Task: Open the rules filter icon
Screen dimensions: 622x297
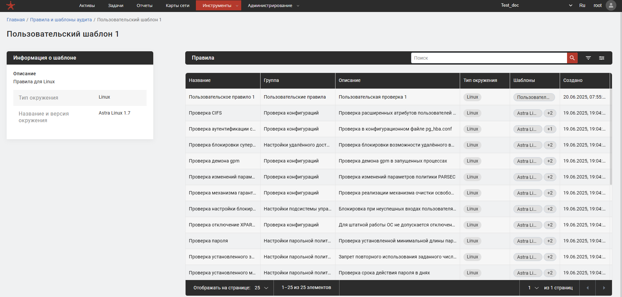Action: tap(588, 58)
